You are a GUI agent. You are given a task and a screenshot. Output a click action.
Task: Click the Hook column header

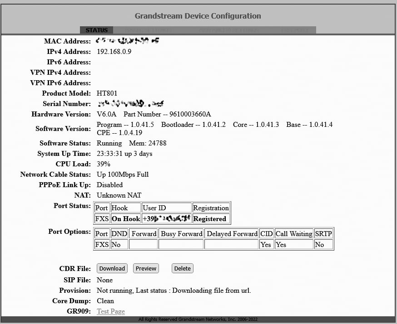coord(125,208)
